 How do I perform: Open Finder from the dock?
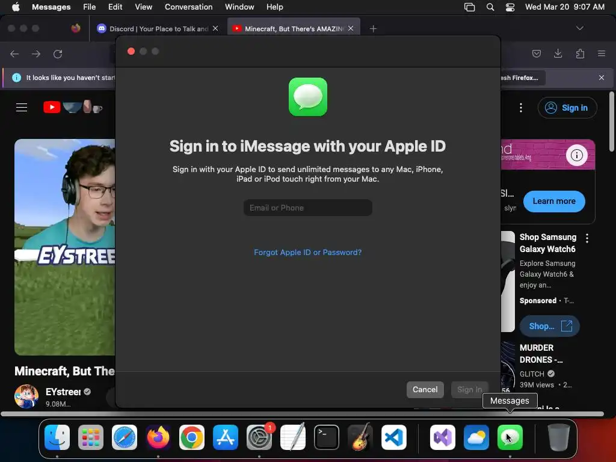coord(57,437)
